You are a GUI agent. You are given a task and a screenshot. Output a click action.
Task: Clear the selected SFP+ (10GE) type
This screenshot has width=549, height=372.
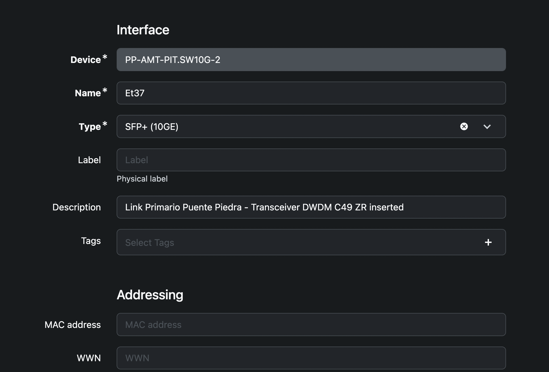pyautogui.click(x=464, y=126)
